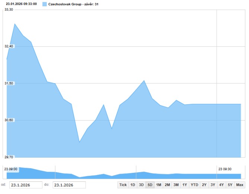Switch chart to 3Y range
Image resolution: width=249 pixels, height=194 pixels.
tap(213, 185)
